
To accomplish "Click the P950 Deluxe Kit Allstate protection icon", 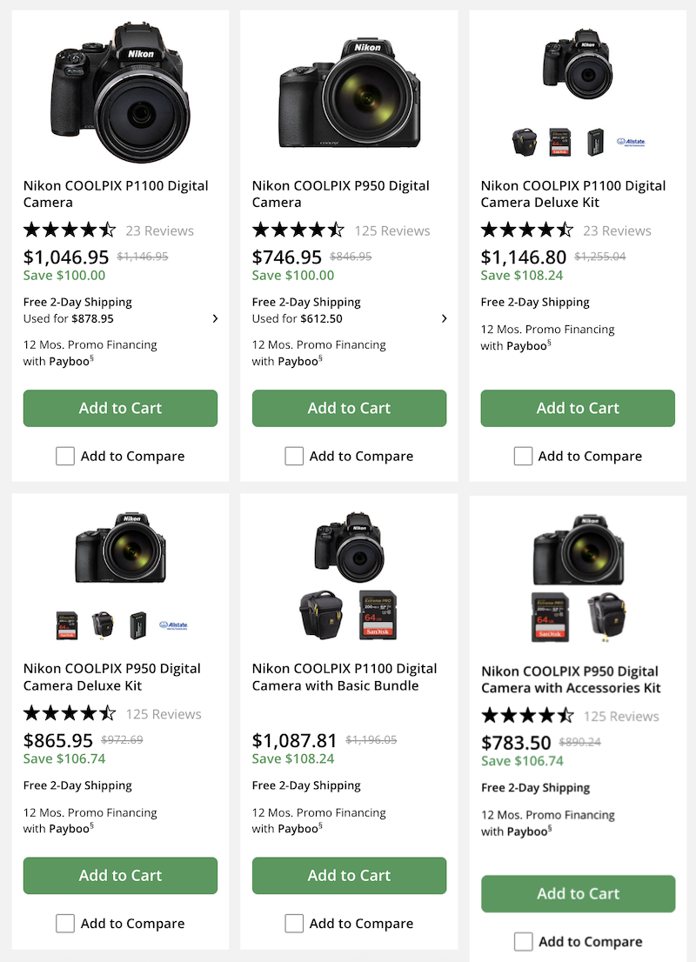I will click(173, 625).
